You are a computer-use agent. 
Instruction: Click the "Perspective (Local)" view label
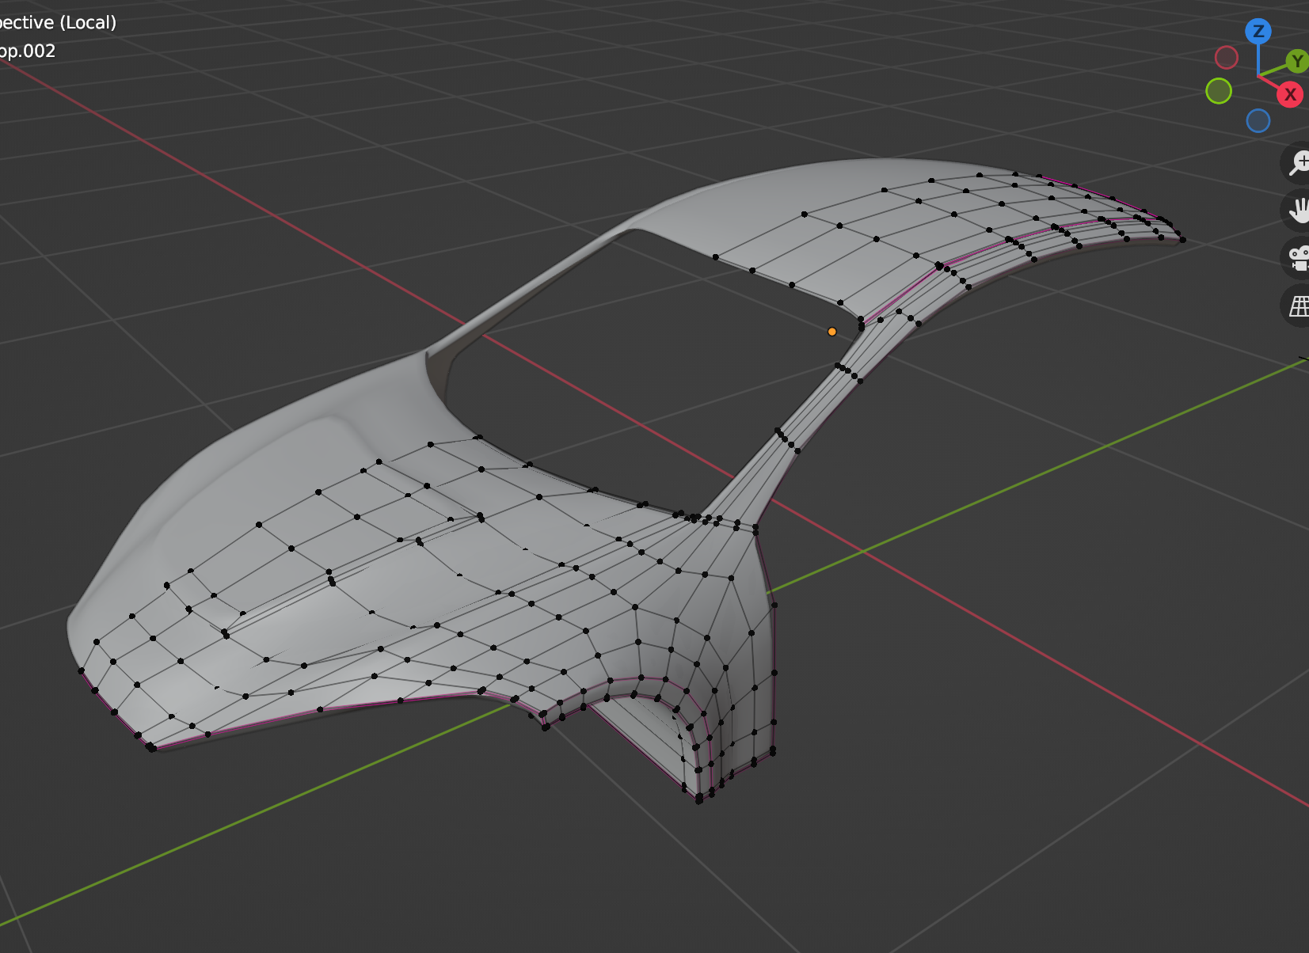[x=57, y=22]
